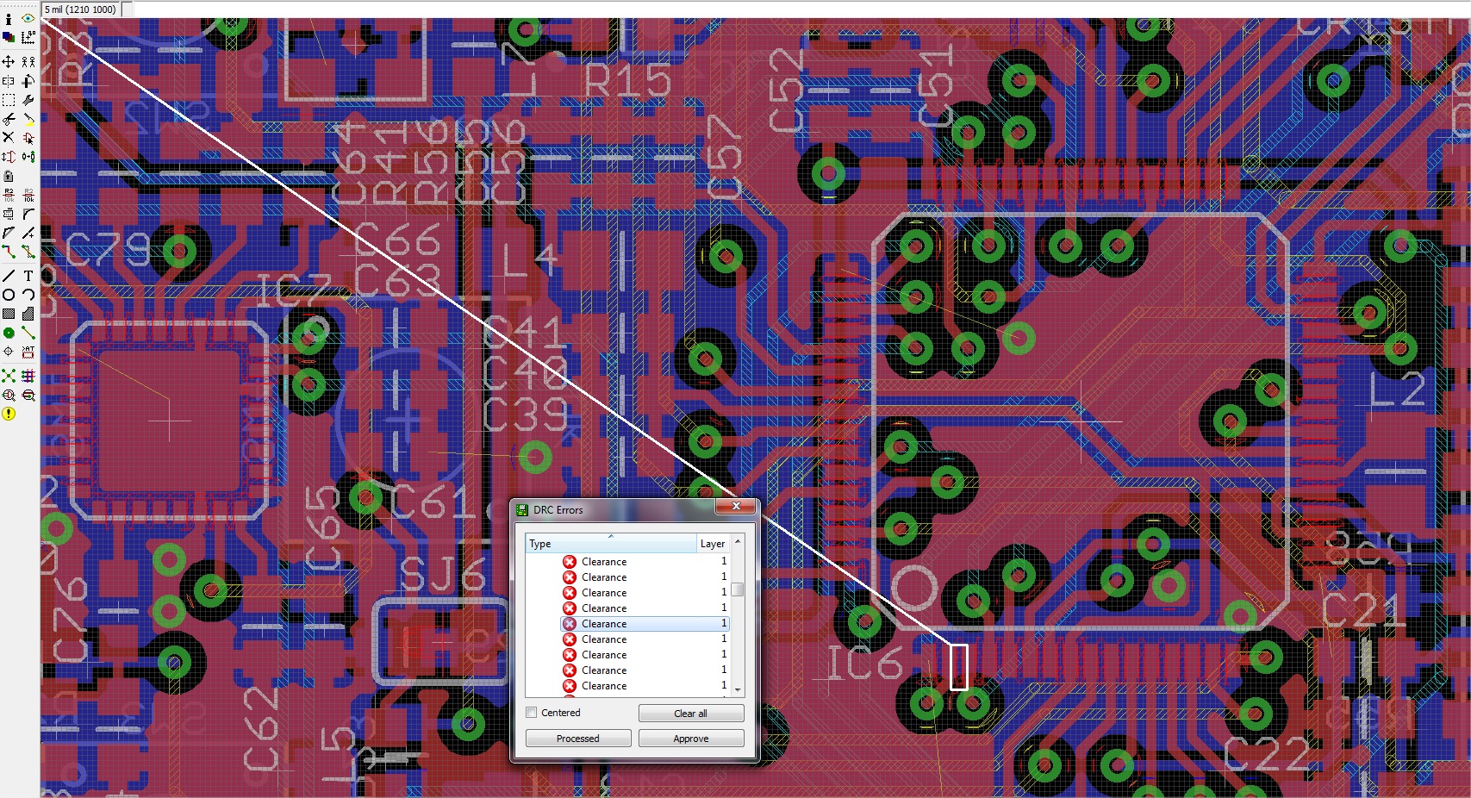Click the Approve button
1471x798 pixels.
pos(690,739)
